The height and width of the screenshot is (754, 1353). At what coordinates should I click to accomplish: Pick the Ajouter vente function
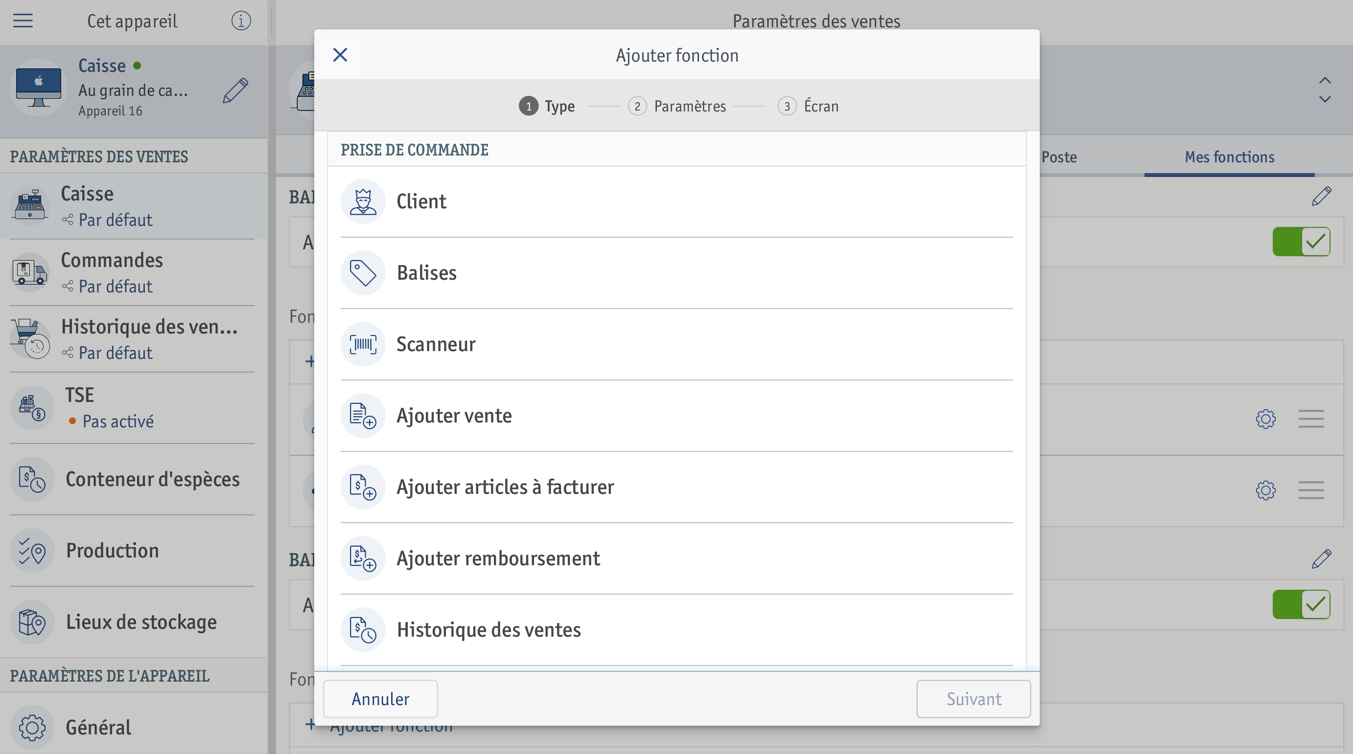coord(676,416)
